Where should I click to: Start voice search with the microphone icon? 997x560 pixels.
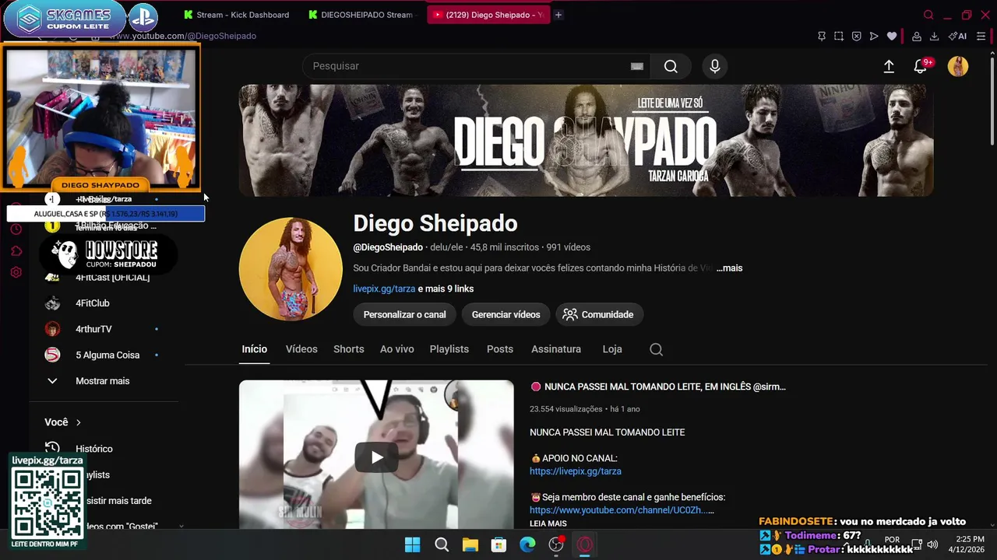pyautogui.click(x=714, y=66)
